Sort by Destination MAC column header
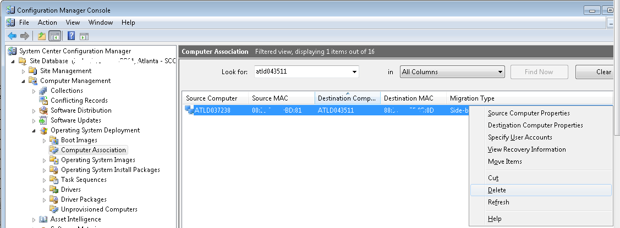The height and width of the screenshot is (228, 620). (x=414, y=98)
